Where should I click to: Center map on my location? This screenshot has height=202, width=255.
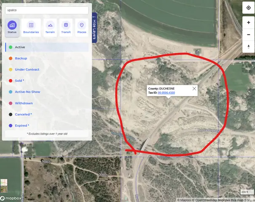click(248, 8)
